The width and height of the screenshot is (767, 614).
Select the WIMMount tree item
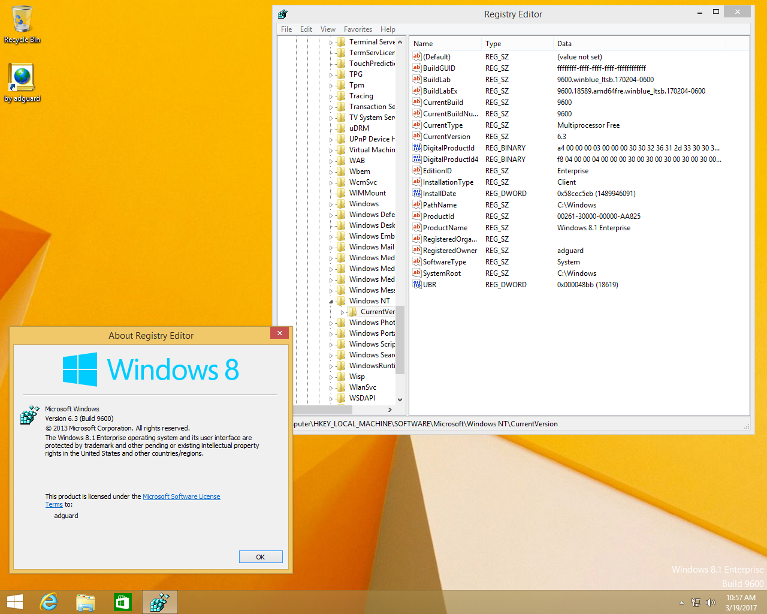coord(367,193)
